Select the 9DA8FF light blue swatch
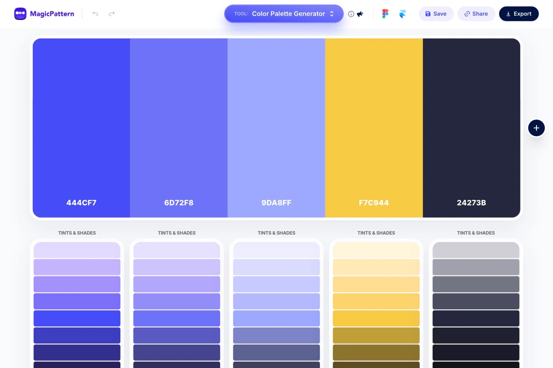This screenshot has height=368, width=553. coord(276,128)
